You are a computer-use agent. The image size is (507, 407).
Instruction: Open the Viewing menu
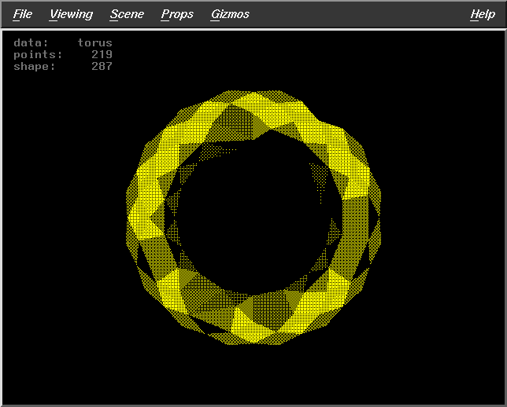pyautogui.click(x=71, y=14)
